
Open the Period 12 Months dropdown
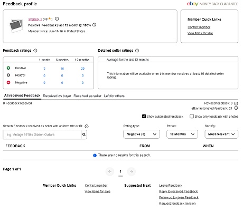182,135
